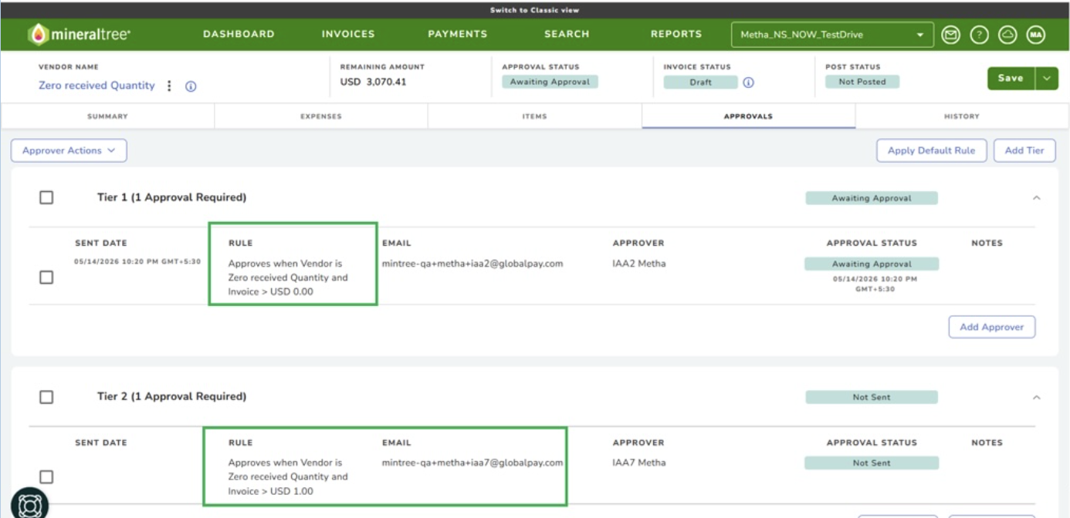Open Payments in top navigation

(x=458, y=34)
